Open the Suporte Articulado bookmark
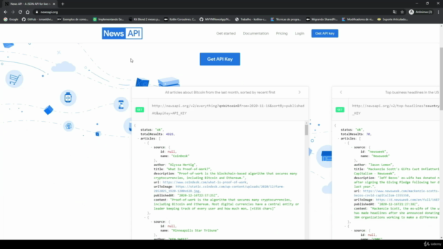The width and height of the screenshot is (443, 249). click(392, 19)
